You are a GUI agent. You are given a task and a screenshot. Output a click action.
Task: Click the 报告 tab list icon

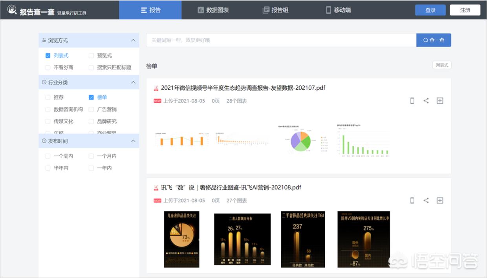pos(144,10)
